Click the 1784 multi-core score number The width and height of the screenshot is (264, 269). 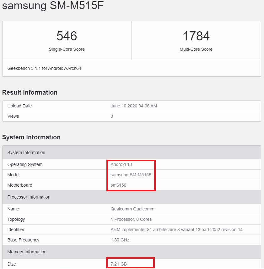tap(196, 36)
